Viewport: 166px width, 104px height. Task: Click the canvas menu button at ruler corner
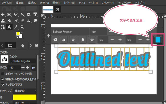pos(43,16)
